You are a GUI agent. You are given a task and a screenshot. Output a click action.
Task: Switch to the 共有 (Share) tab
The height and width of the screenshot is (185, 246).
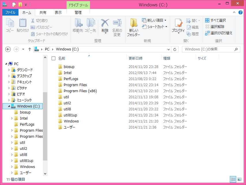coord(43,13)
